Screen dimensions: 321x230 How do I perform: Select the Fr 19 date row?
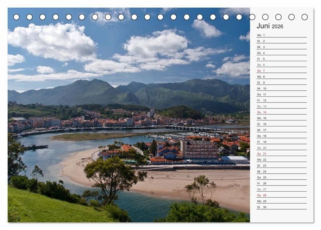tap(281, 142)
